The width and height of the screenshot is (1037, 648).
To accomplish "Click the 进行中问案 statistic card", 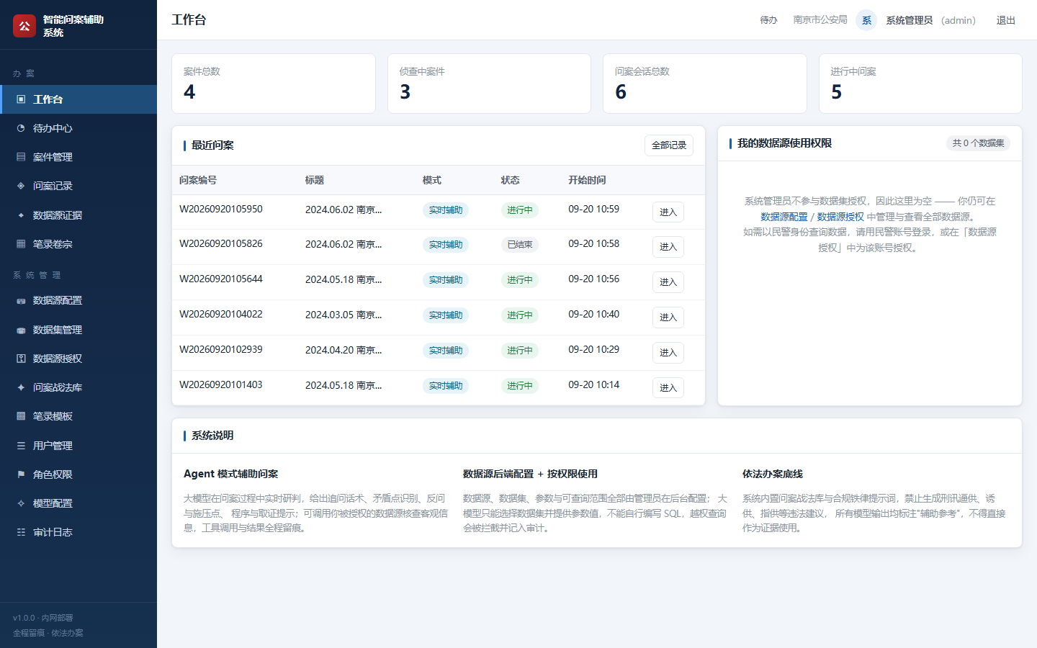I will click(920, 84).
